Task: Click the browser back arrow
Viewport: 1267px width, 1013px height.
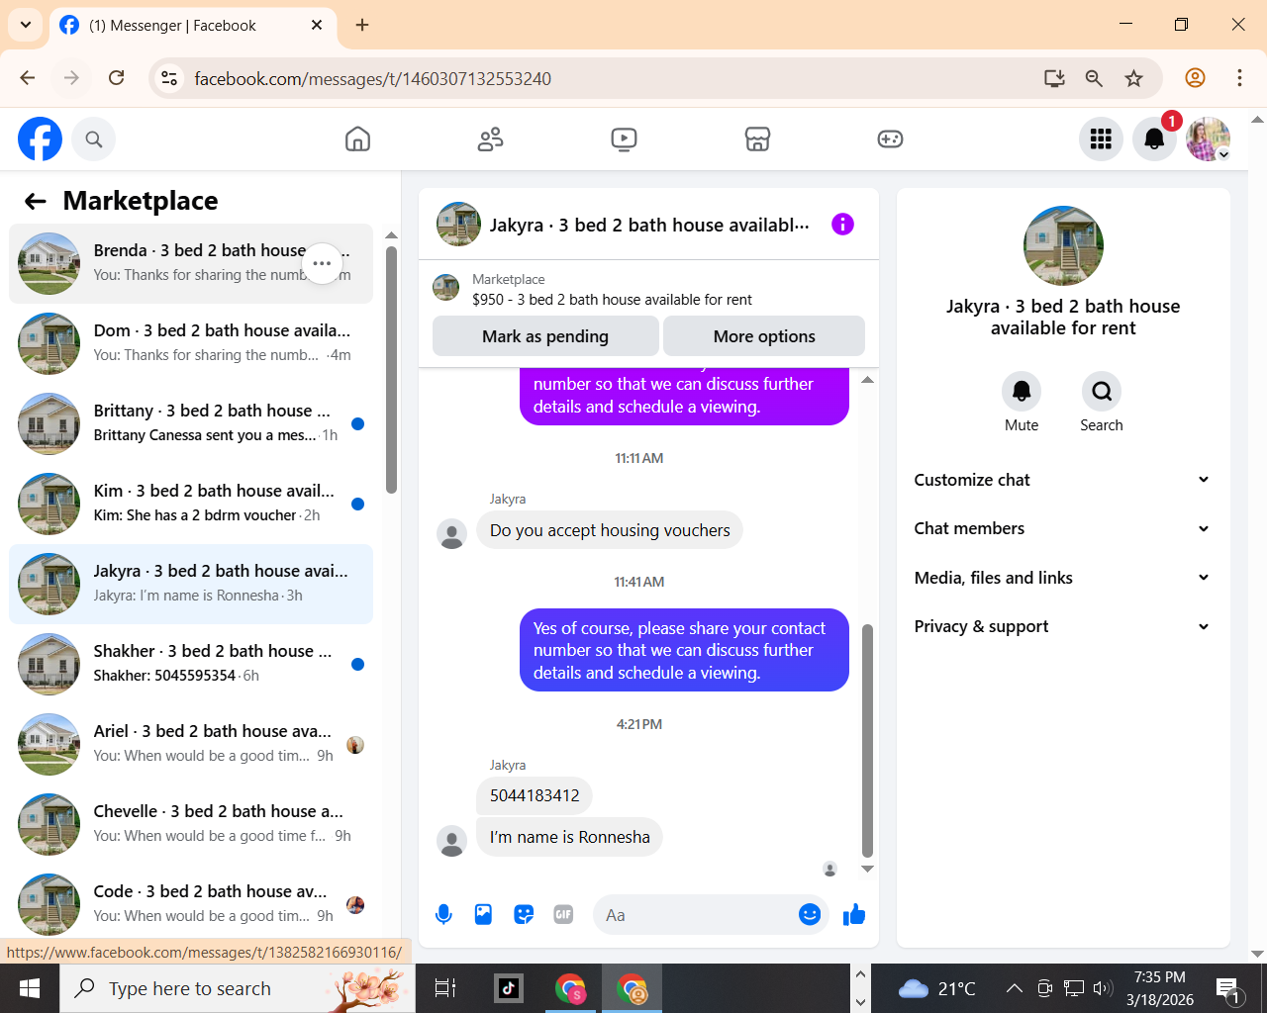Action: click(28, 78)
